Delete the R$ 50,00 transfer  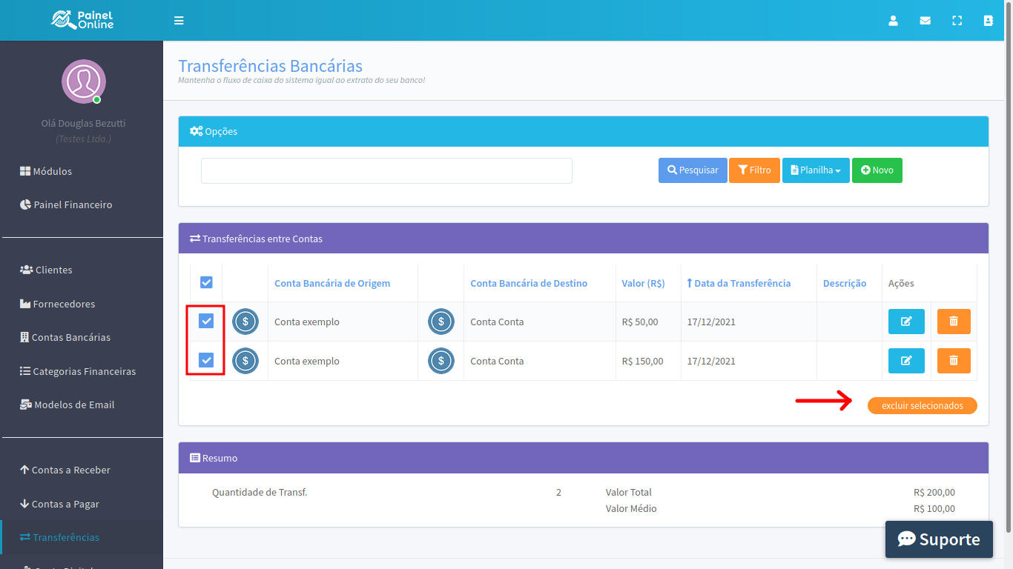point(954,322)
